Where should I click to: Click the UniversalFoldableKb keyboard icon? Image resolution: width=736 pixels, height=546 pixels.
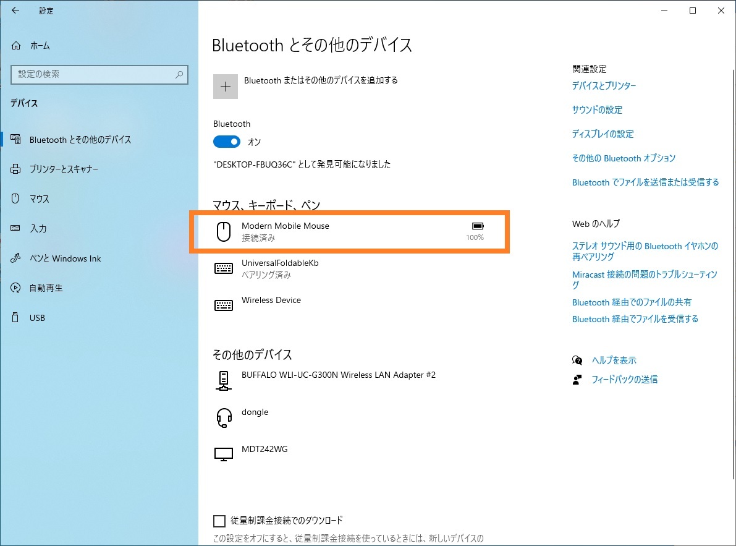coord(224,268)
